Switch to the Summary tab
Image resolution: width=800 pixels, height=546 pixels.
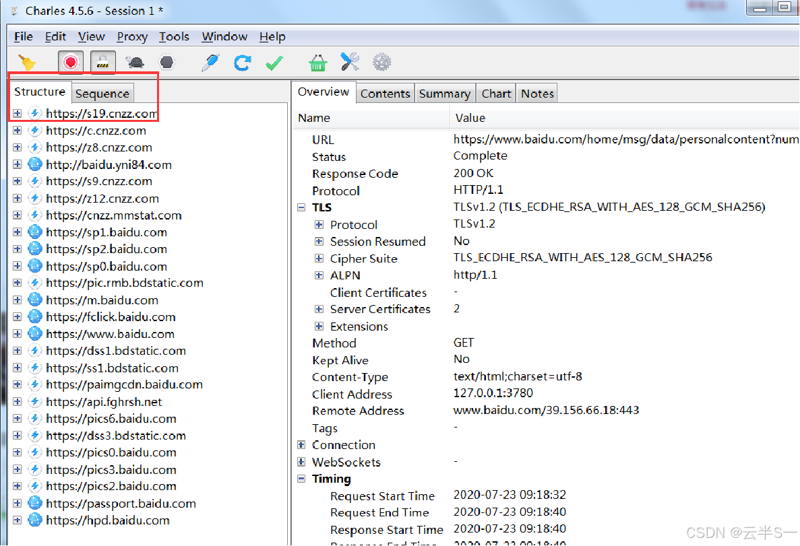tap(444, 94)
